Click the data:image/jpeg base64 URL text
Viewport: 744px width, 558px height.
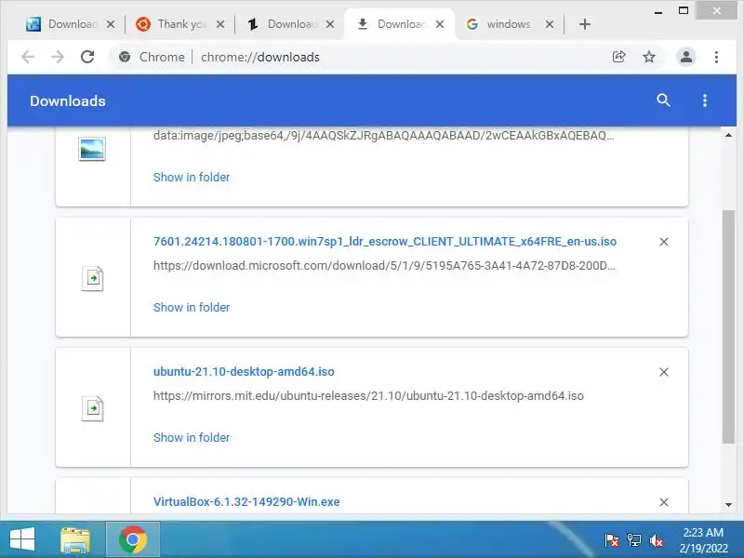point(383,136)
